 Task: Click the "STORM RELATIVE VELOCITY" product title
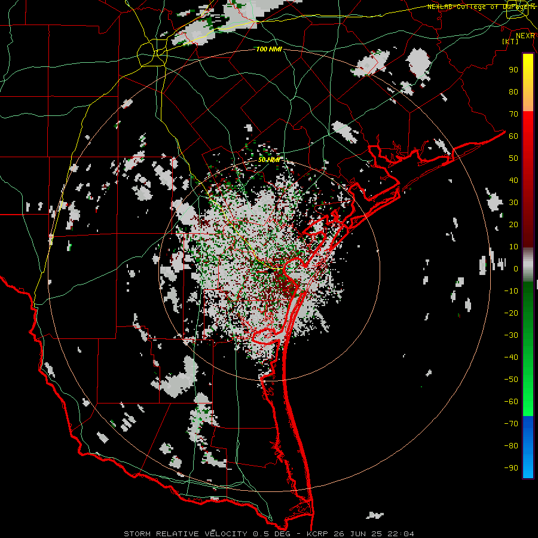pyautogui.click(x=185, y=534)
